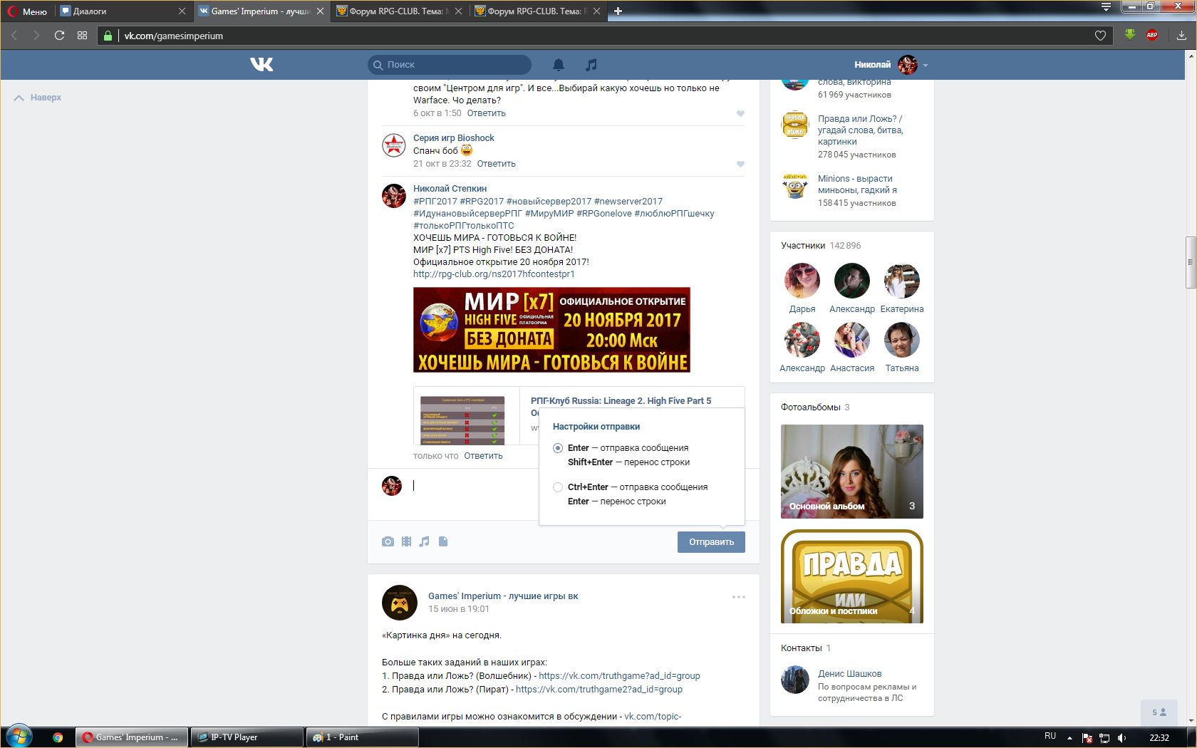
Task: Attach a photo using camera icon
Action: 388,541
